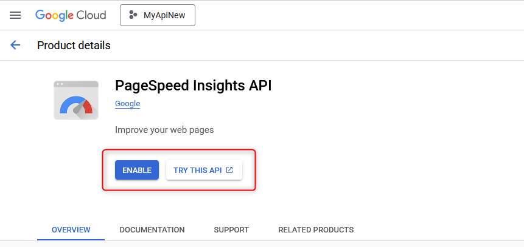Switch to the RELATED PRODUCTS tab
The image size is (524, 247).
click(x=316, y=229)
